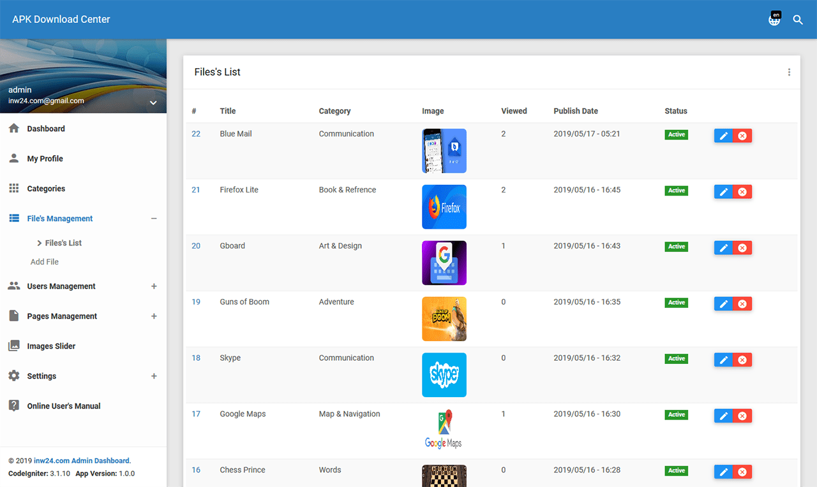Delete the Google Maps entry
817x487 pixels.
click(742, 416)
